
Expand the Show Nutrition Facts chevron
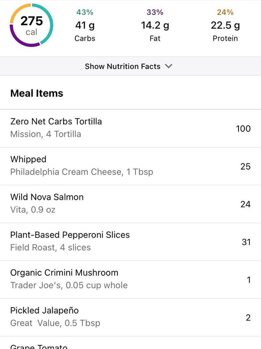169,66
